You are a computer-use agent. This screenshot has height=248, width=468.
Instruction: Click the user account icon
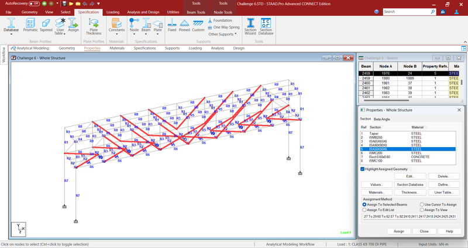[x=457, y=12]
